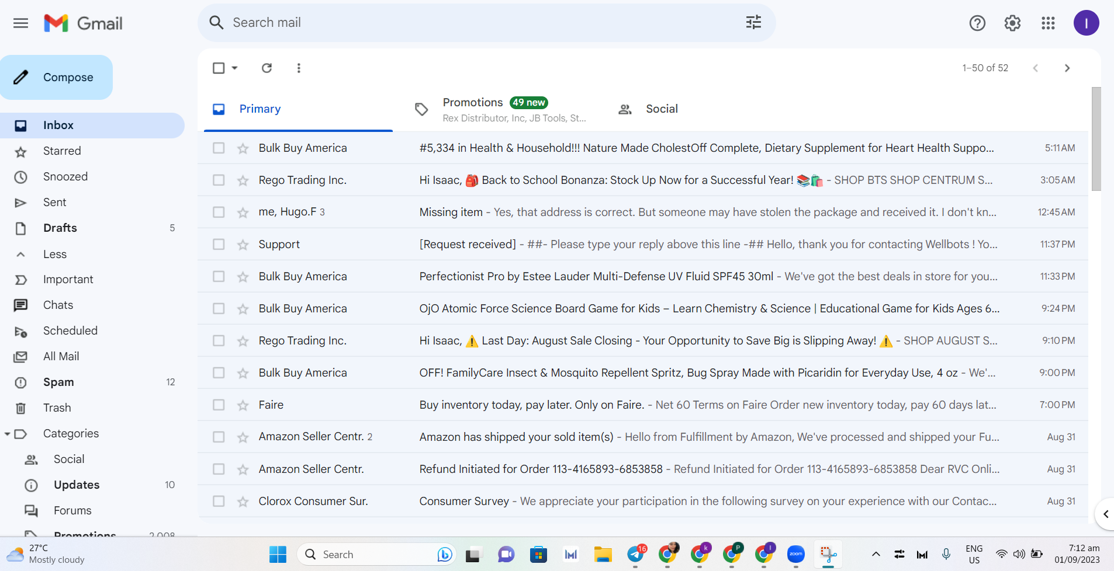The image size is (1114, 571).
Task: Open the Inbox folder
Action: (92, 126)
